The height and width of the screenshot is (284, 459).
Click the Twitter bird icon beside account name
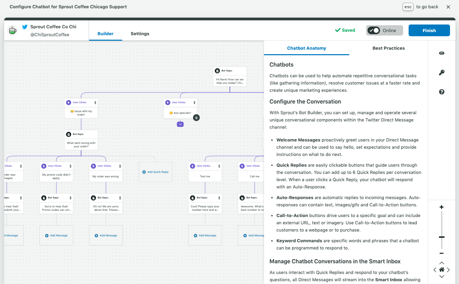click(25, 27)
